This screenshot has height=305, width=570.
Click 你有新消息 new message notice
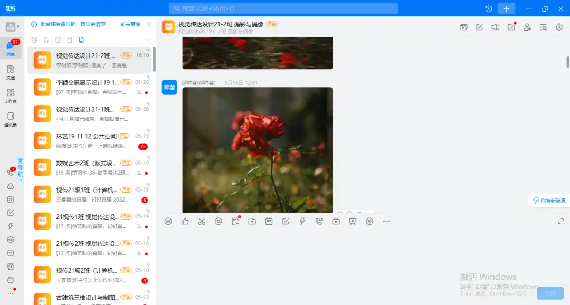pos(549,201)
